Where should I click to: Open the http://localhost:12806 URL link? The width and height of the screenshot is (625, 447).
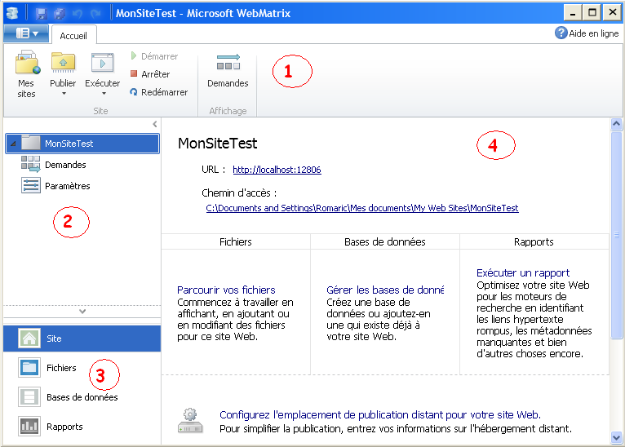click(277, 170)
